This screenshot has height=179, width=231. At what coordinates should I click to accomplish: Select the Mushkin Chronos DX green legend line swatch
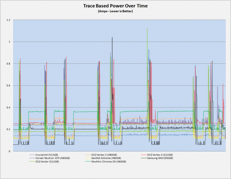(88, 161)
